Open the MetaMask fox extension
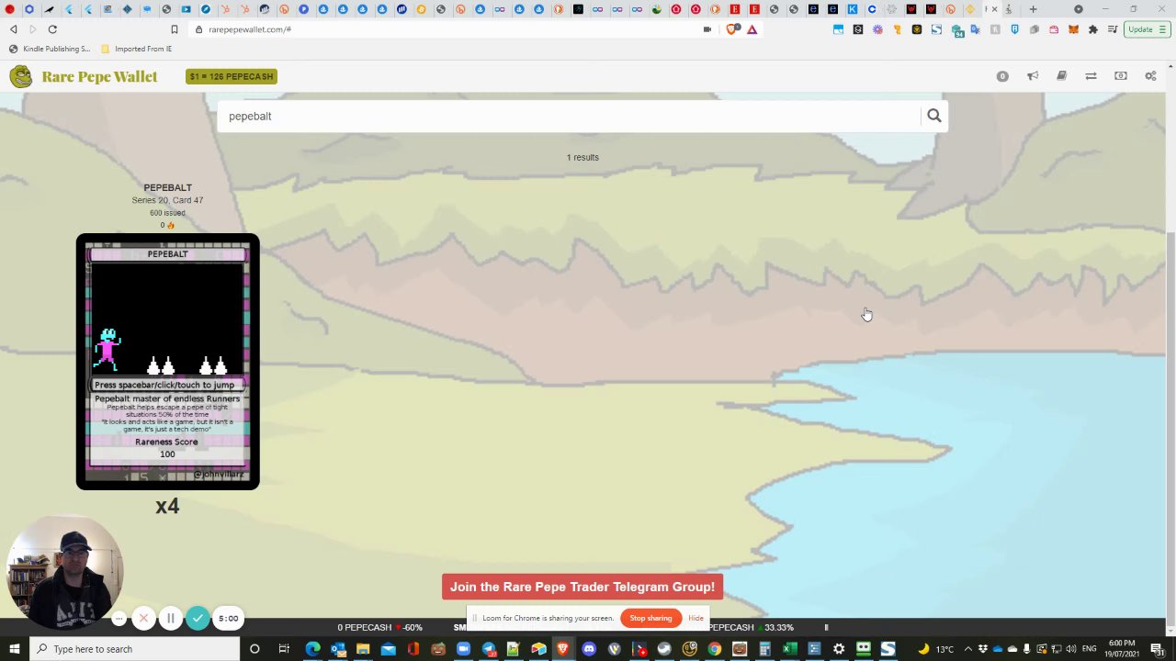This screenshot has height=661, width=1176. (1073, 29)
